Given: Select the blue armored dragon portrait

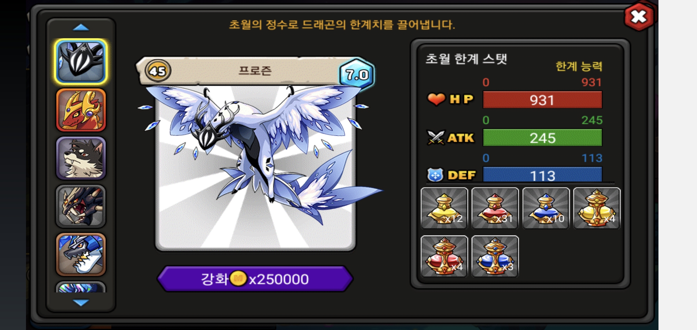Looking at the screenshot, I should (x=81, y=254).
